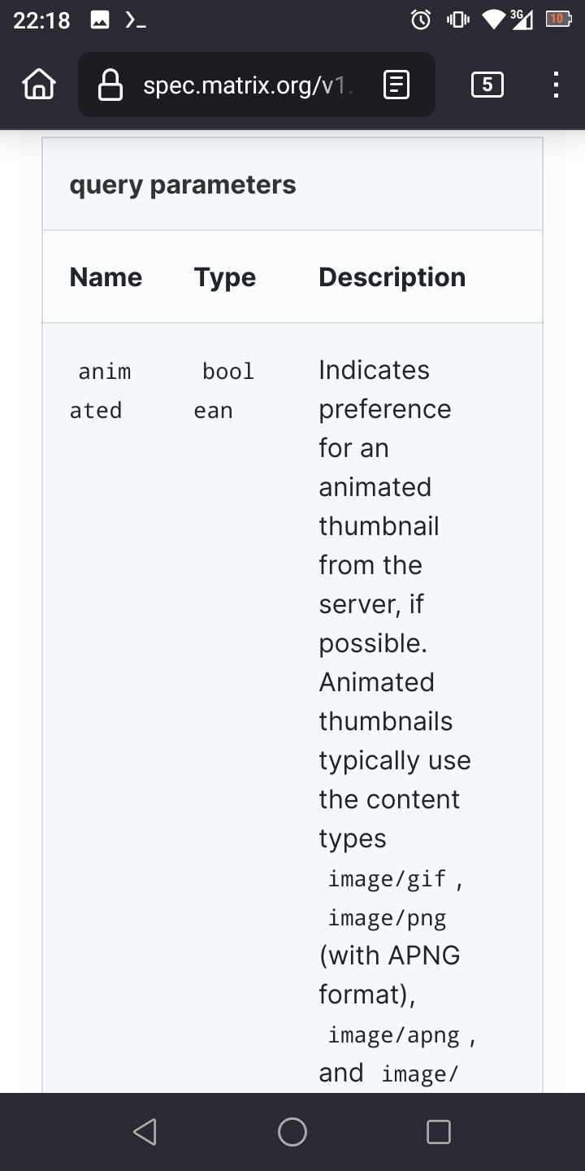Screen dimensions: 585x1171
Task: Open the browser three-dot overflow menu
Action: pos(556,85)
